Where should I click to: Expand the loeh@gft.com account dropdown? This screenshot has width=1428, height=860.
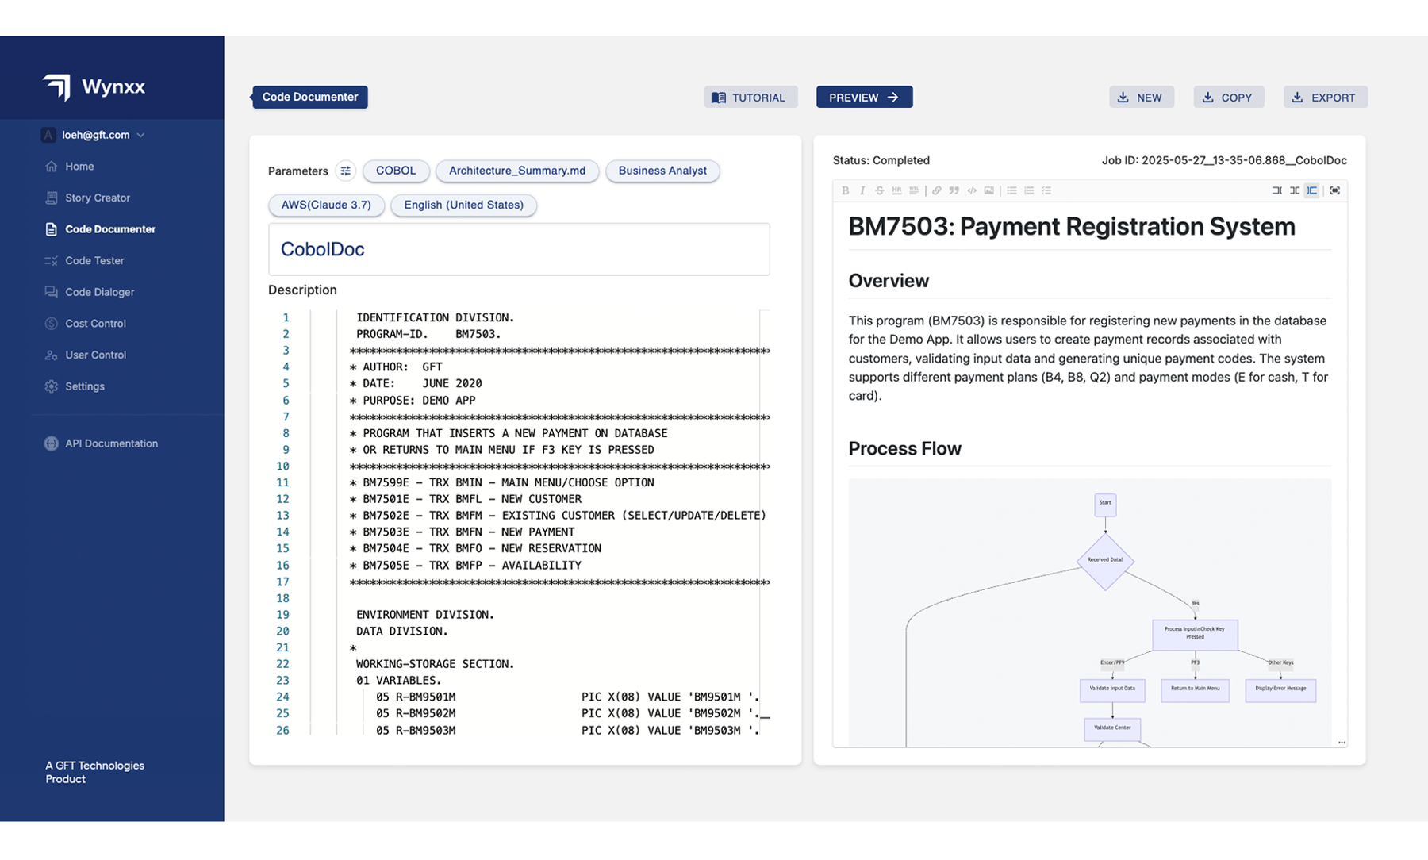94,135
